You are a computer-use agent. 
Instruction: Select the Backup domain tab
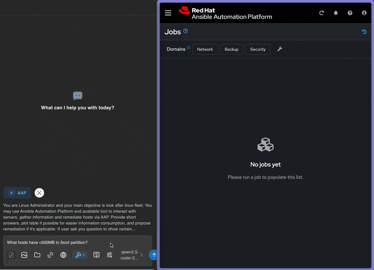[231, 49]
